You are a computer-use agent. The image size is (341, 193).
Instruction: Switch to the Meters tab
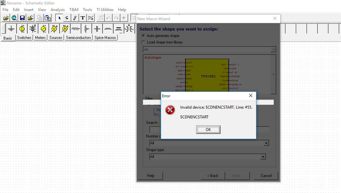click(40, 38)
